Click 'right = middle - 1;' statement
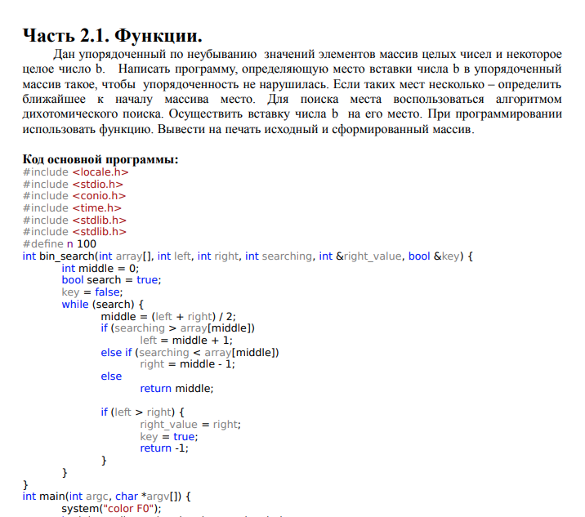 coord(187,364)
